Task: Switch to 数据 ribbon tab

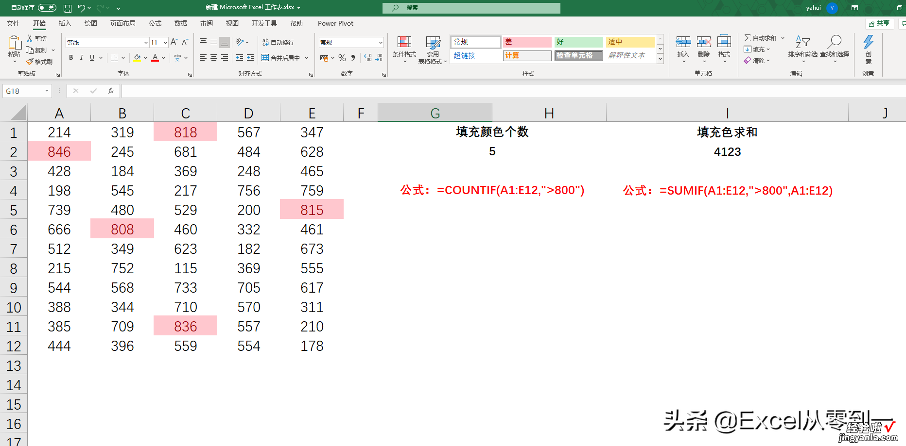Action: click(181, 23)
